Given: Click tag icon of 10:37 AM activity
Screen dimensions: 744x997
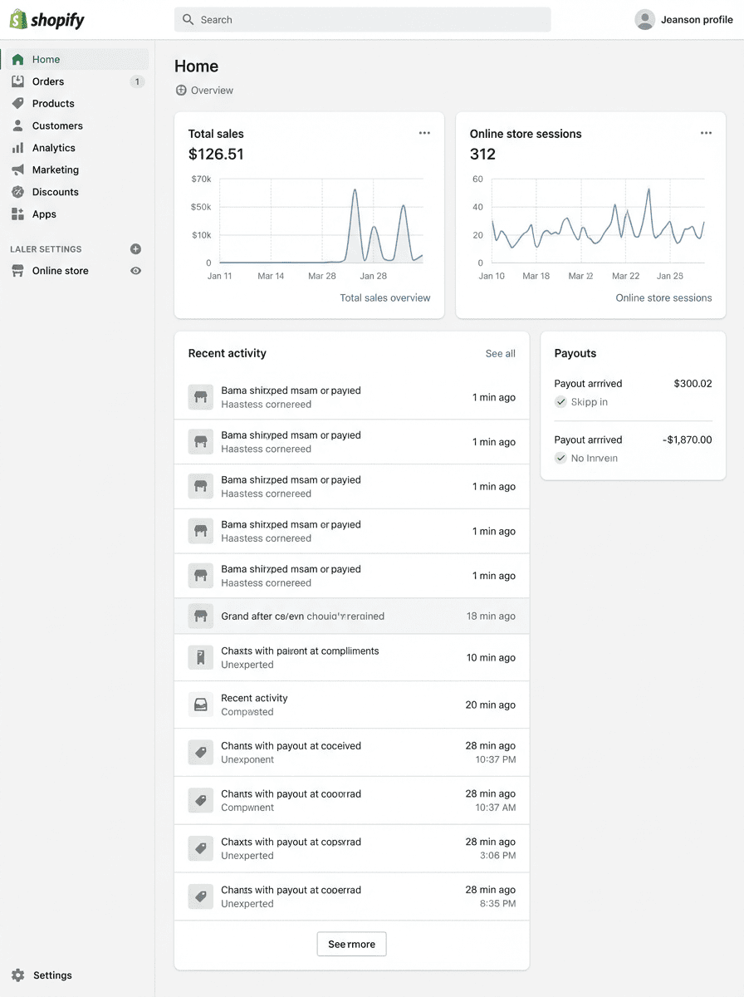Looking at the screenshot, I should coord(200,801).
